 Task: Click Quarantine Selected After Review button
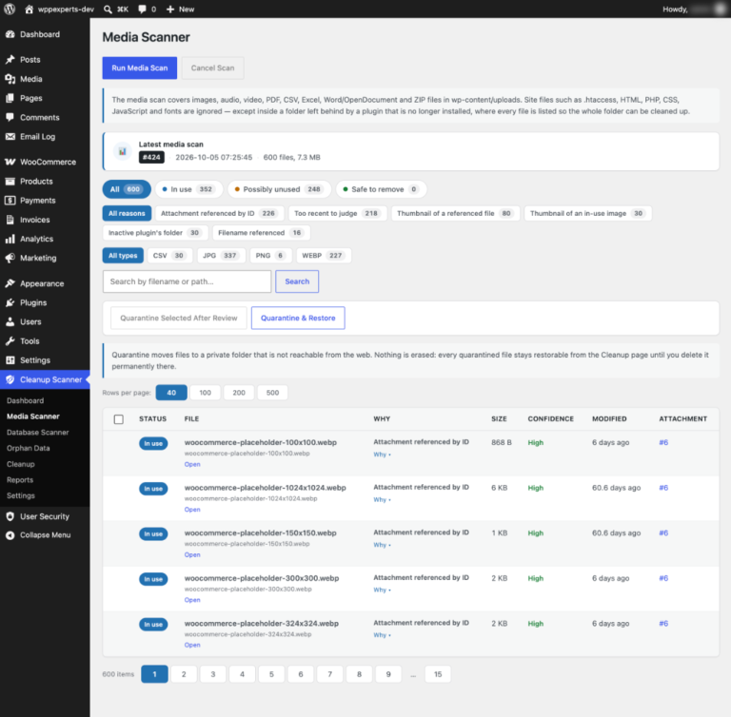pyautogui.click(x=179, y=318)
